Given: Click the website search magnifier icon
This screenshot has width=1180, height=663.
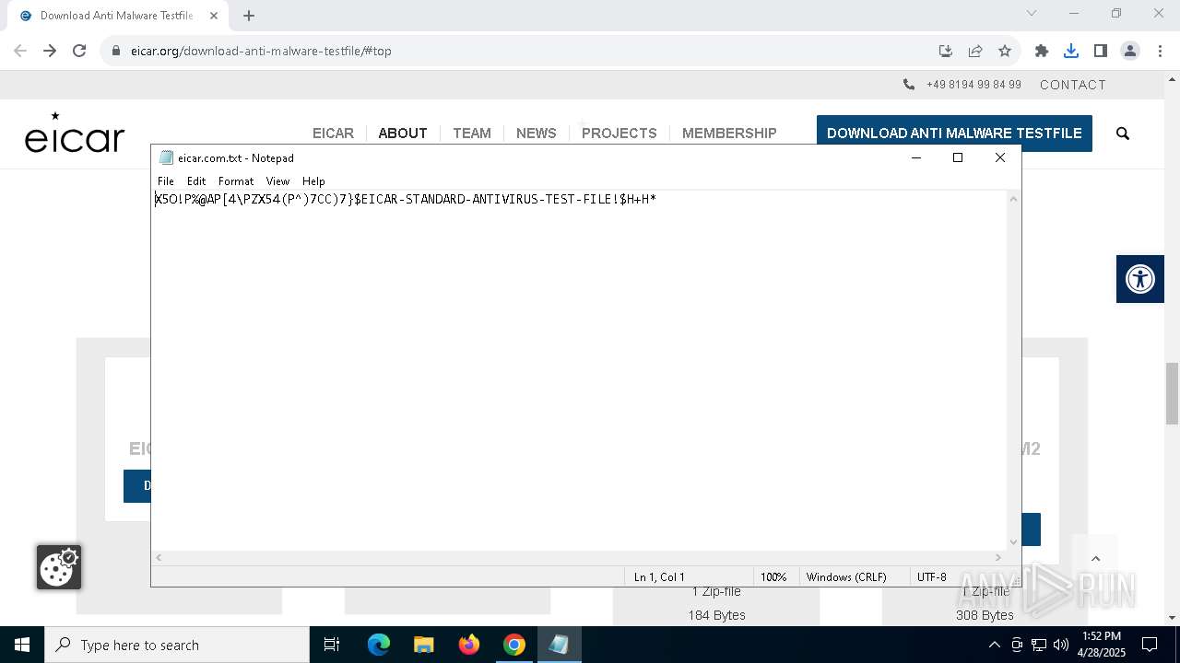Looking at the screenshot, I should tap(1123, 134).
